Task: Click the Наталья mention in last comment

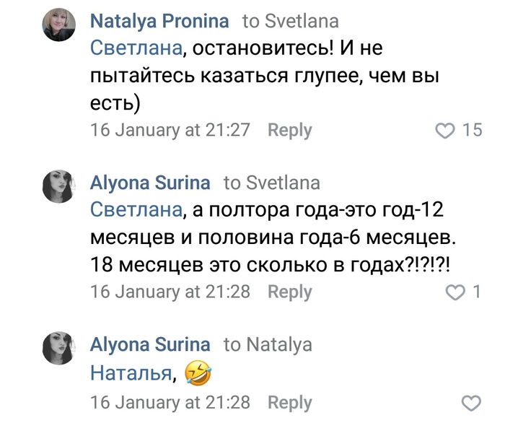Action: [133, 373]
